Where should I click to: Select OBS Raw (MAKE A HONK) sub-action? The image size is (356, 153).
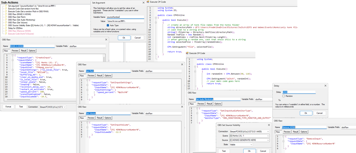tap(20, 14)
